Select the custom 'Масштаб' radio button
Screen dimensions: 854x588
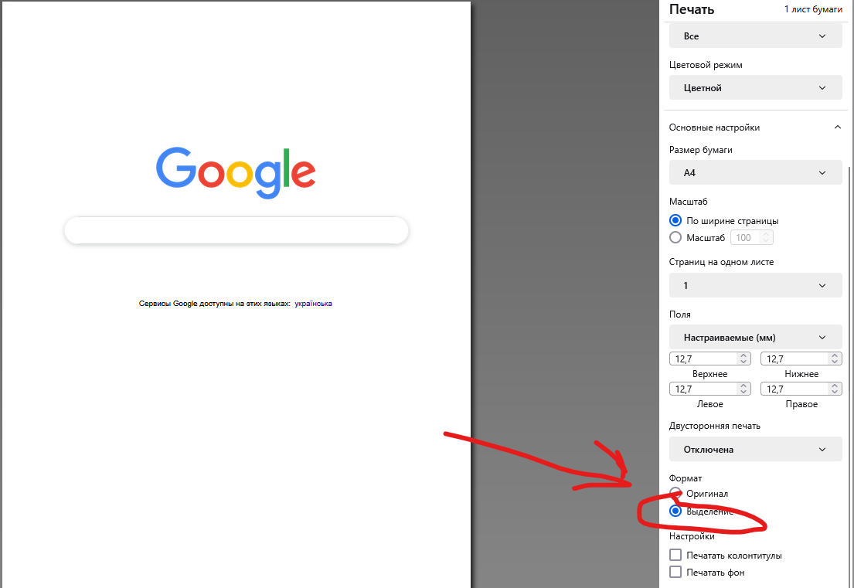click(x=675, y=238)
